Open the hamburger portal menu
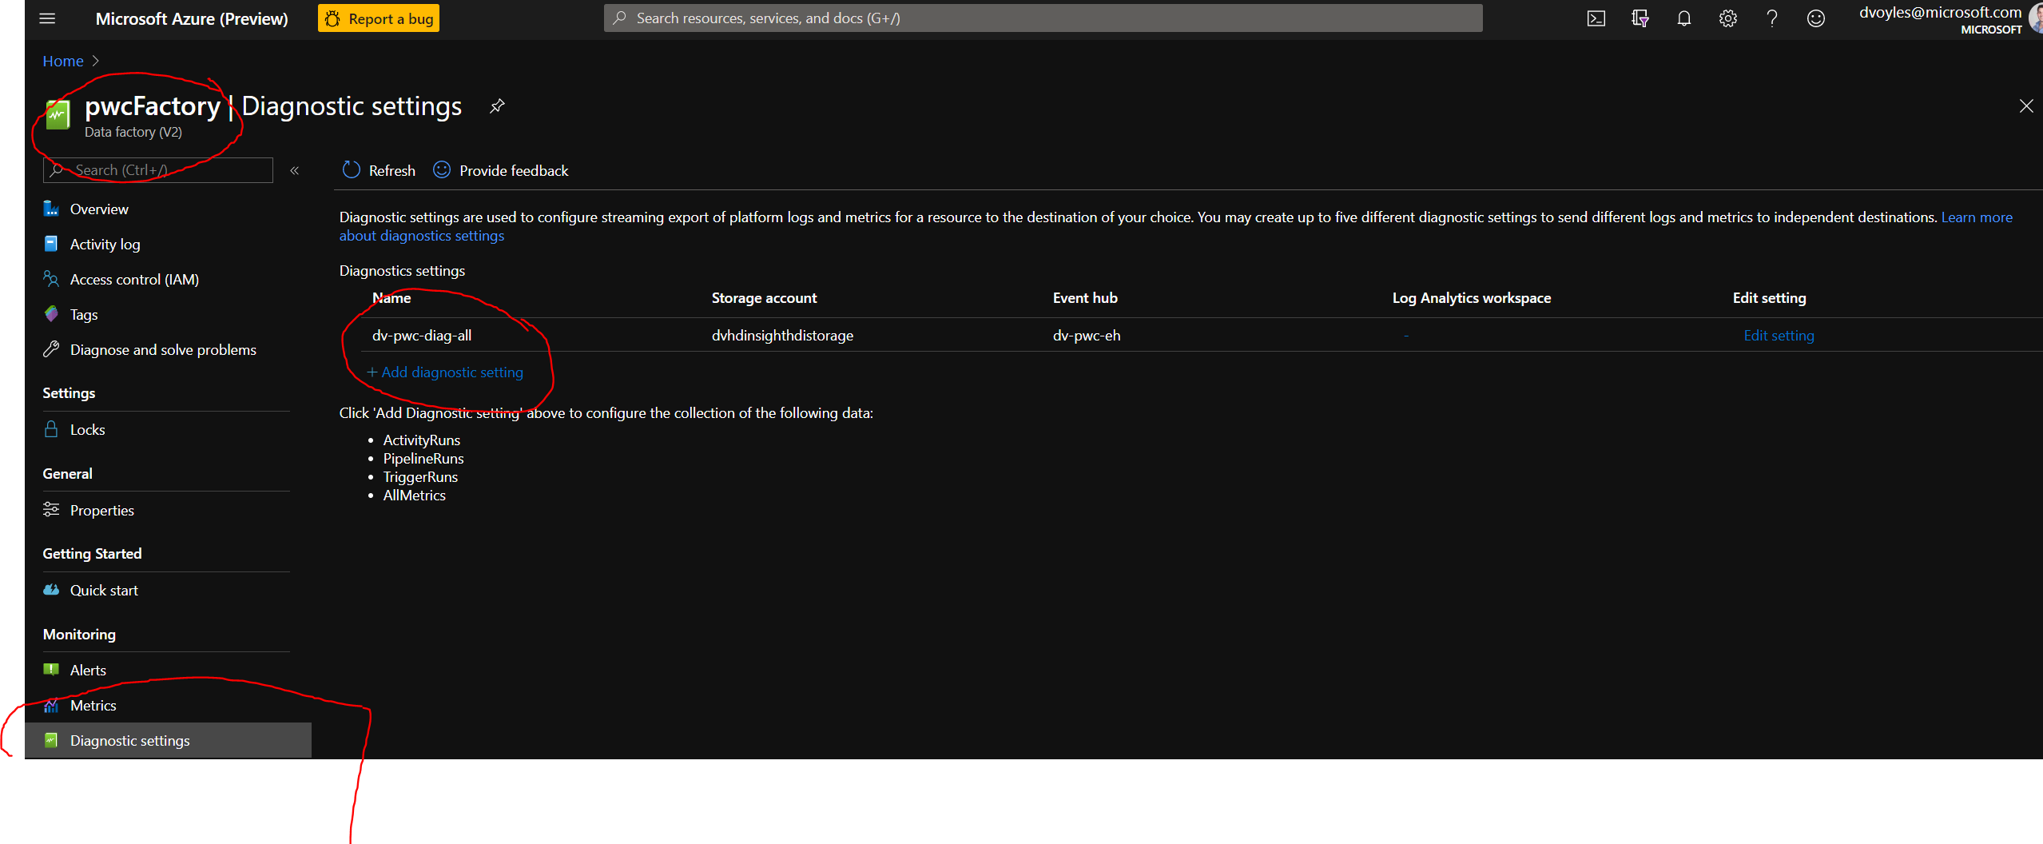 point(47,18)
